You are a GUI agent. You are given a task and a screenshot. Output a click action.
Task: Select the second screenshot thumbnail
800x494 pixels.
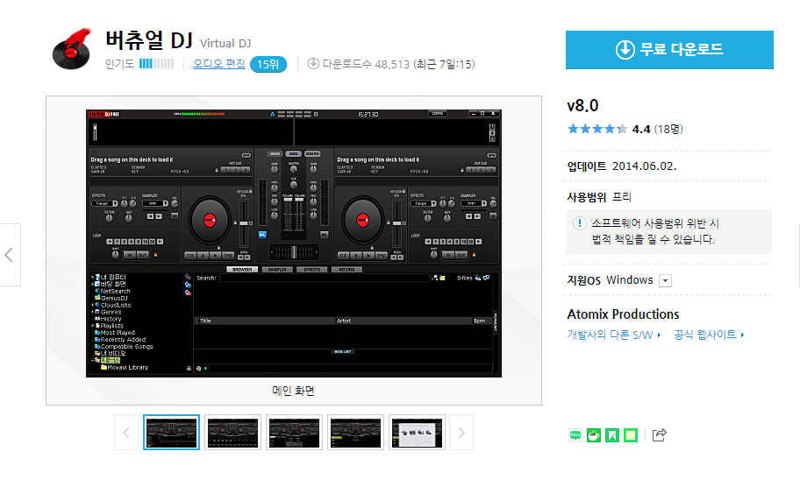[x=232, y=433]
